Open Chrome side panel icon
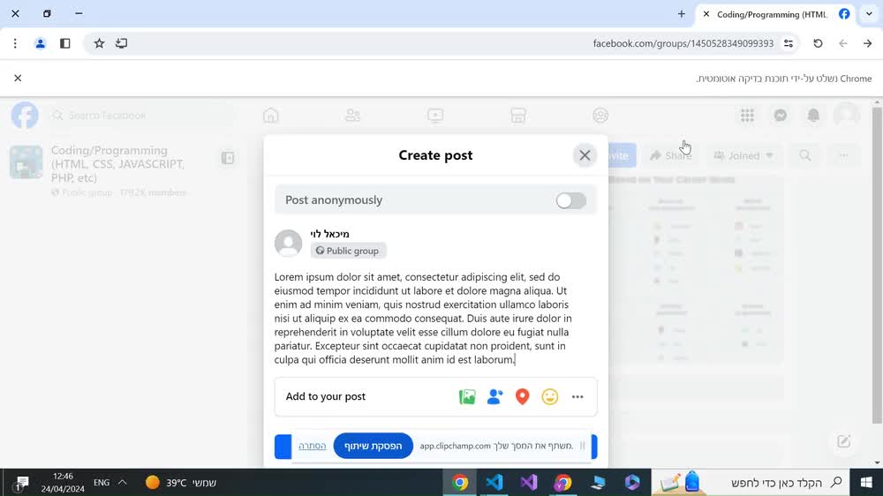Image resolution: width=883 pixels, height=496 pixels. (64, 43)
